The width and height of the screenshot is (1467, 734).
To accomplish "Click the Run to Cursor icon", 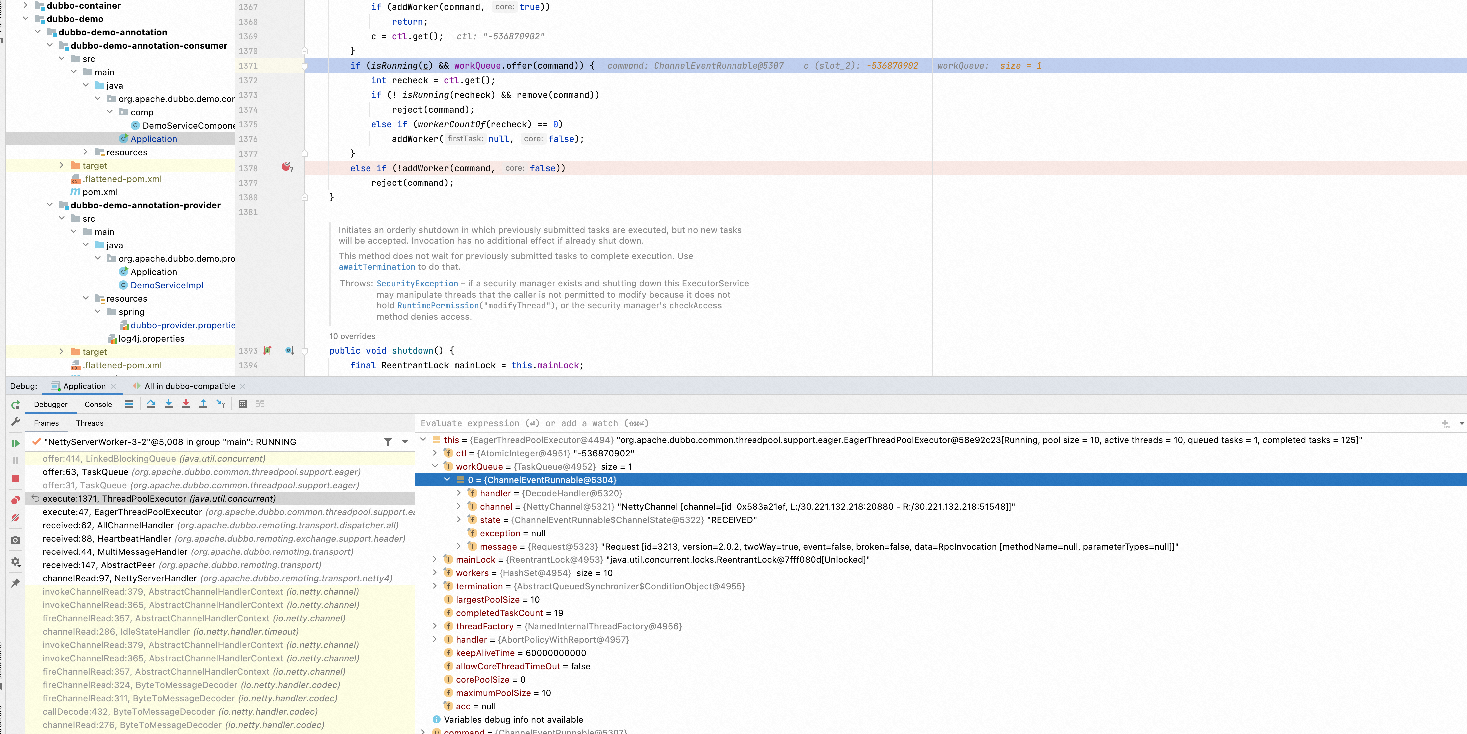I will coord(221,404).
